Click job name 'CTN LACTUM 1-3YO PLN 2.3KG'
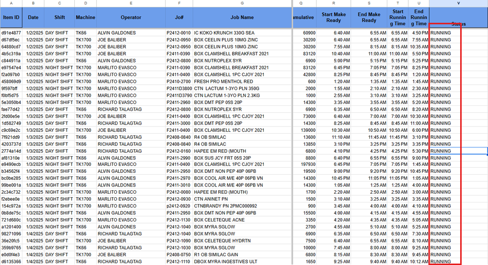The height and width of the screenshot is (265, 488). (x=227, y=96)
